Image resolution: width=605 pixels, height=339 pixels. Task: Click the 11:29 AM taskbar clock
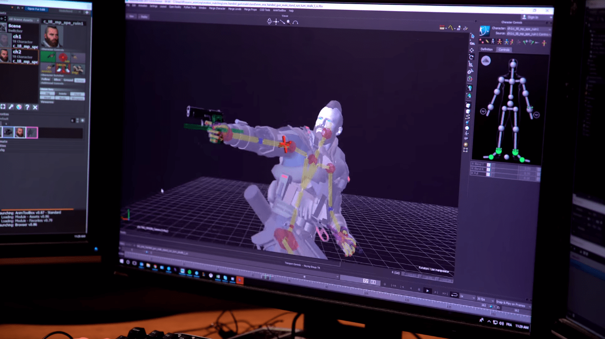(522, 327)
